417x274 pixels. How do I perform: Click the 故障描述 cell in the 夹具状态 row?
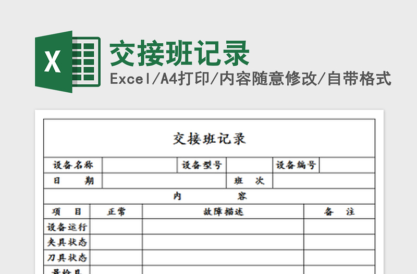[x=223, y=242]
